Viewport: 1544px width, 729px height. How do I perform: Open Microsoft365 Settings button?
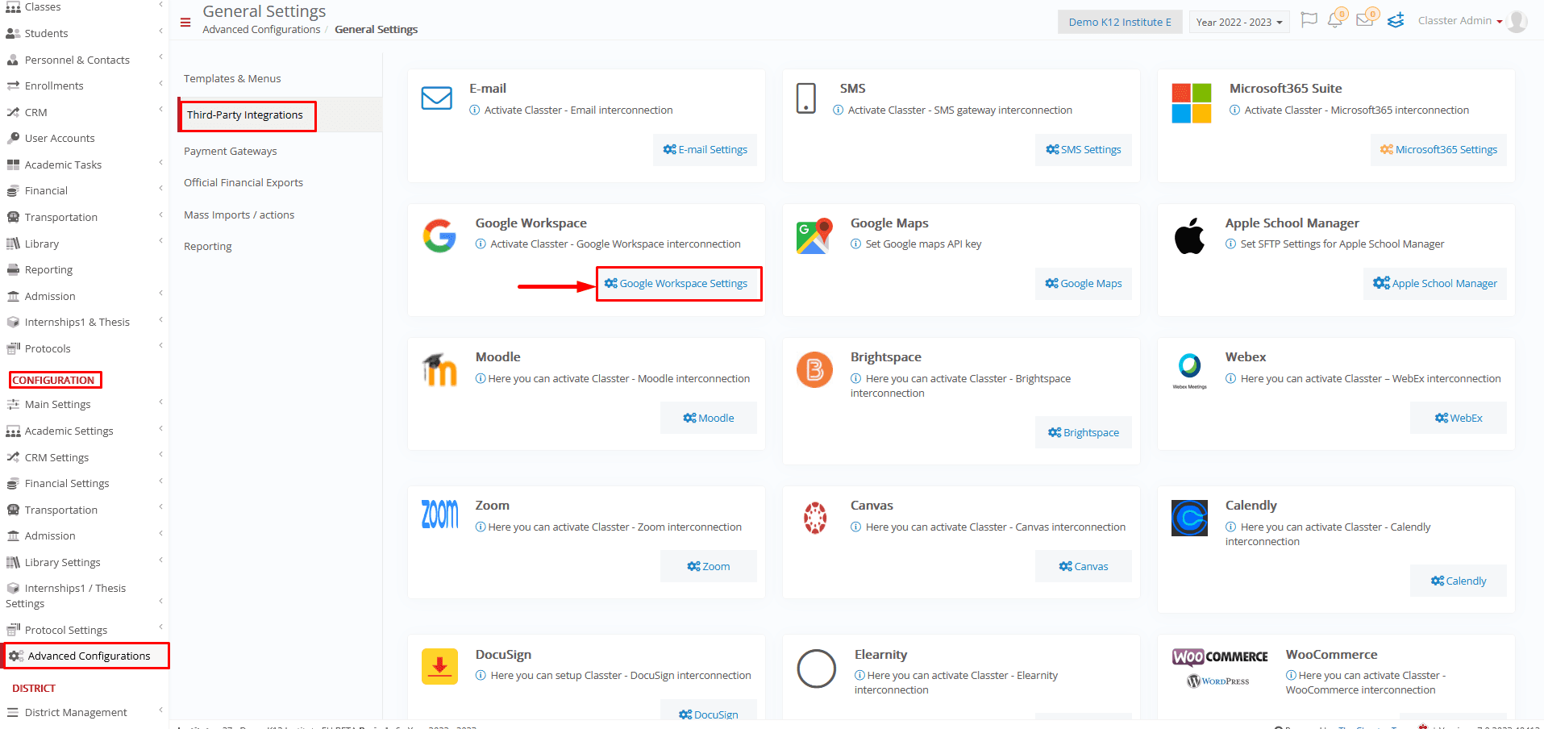click(1438, 150)
